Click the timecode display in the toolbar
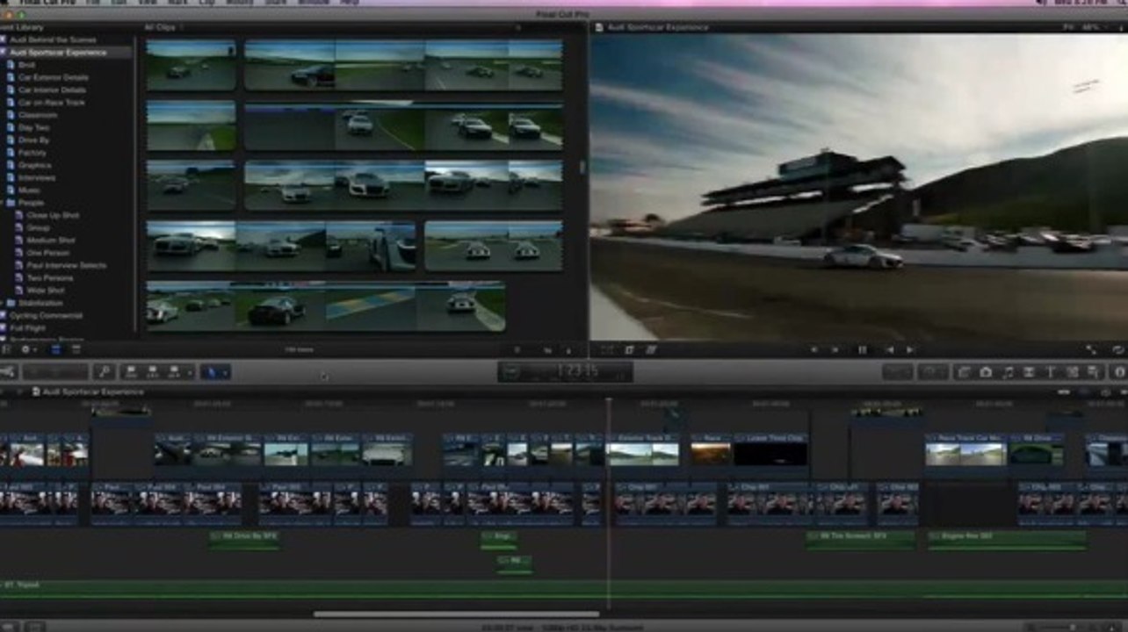The image size is (1128, 632). pyautogui.click(x=565, y=372)
